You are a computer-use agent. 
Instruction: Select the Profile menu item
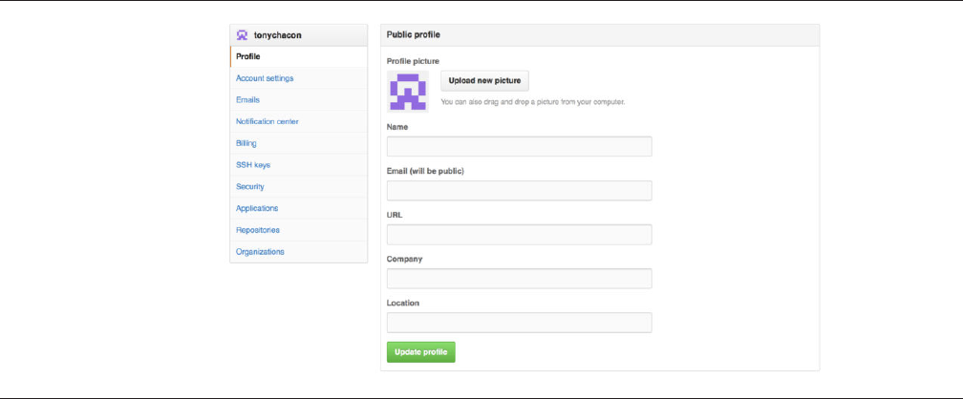pyautogui.click(x=248, y=57)
